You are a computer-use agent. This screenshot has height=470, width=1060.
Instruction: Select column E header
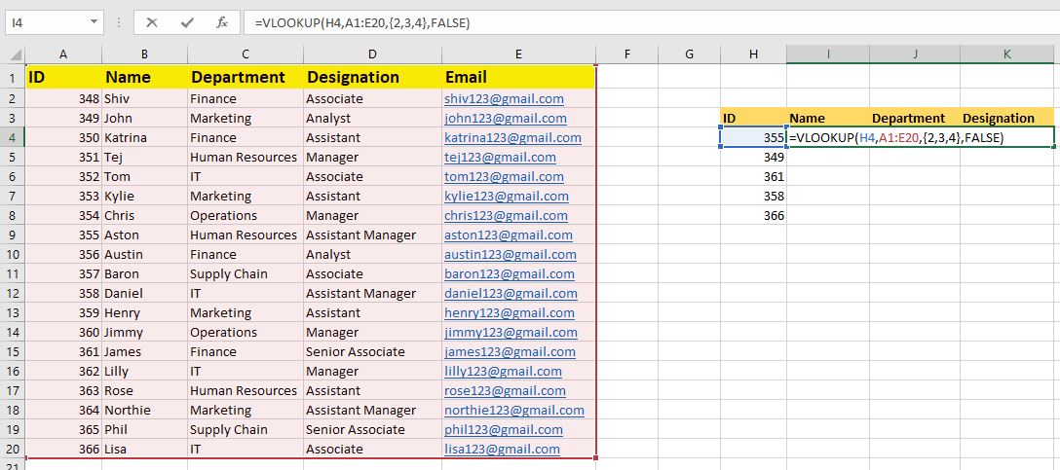click(518, 54)
